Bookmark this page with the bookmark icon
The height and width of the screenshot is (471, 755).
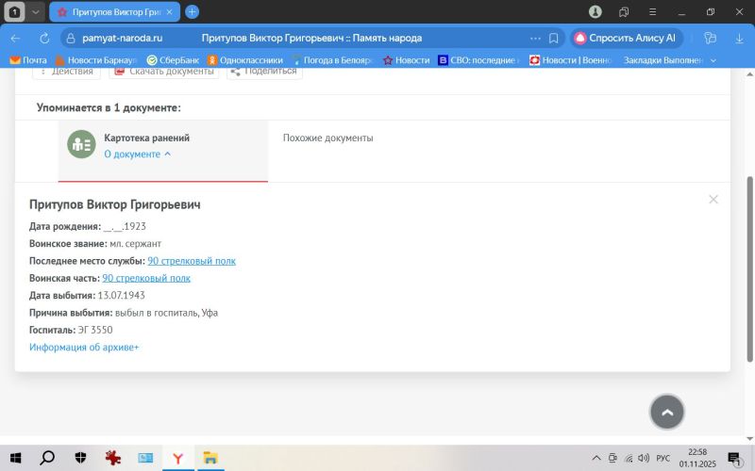(554, 39)
